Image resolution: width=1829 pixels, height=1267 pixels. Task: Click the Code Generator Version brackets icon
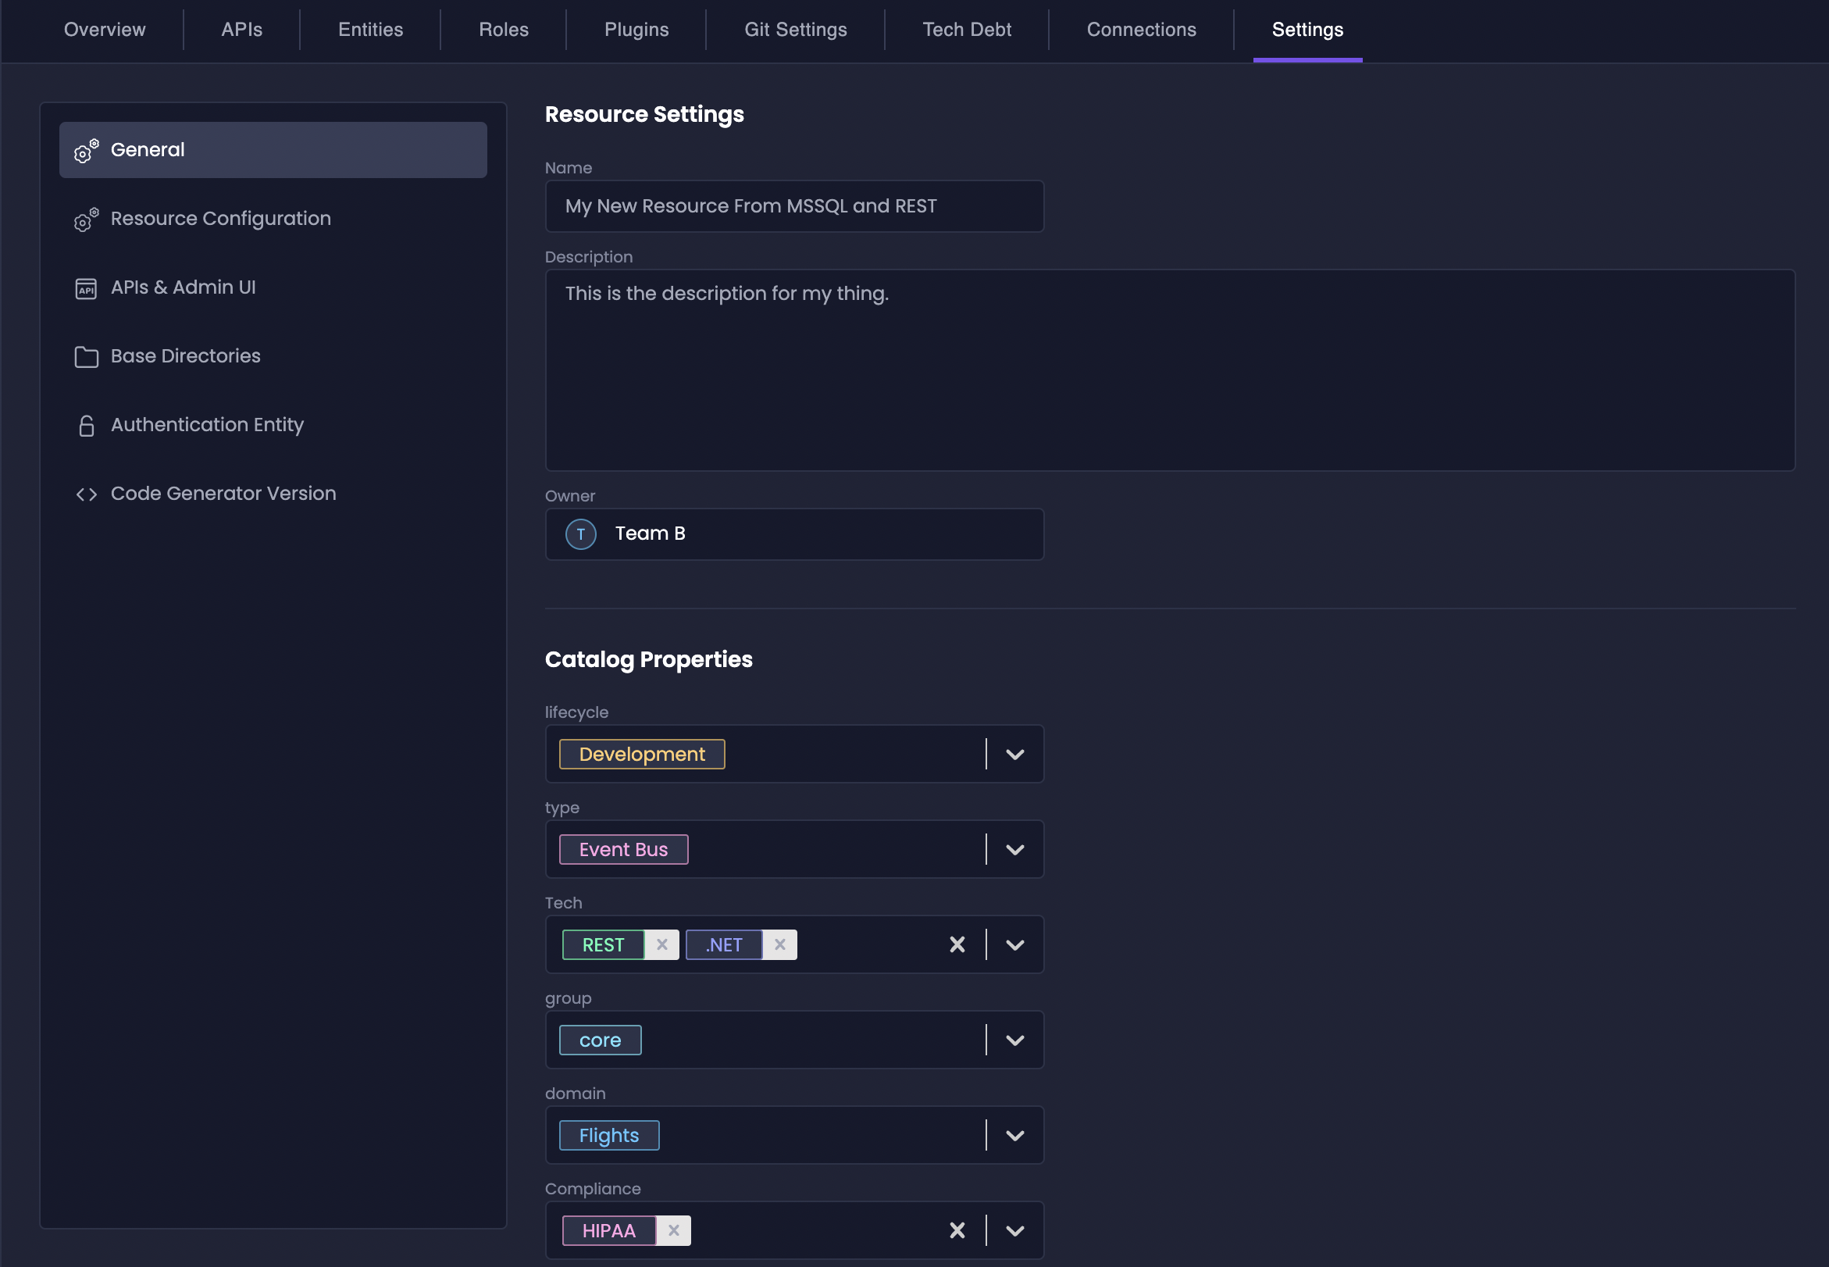tap(86, 494)
